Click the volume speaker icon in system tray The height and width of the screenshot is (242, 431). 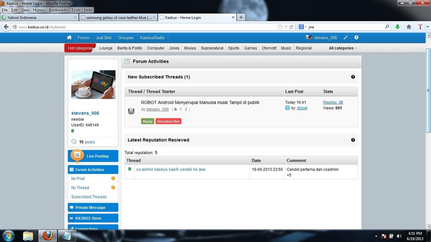tap(399, 236)
